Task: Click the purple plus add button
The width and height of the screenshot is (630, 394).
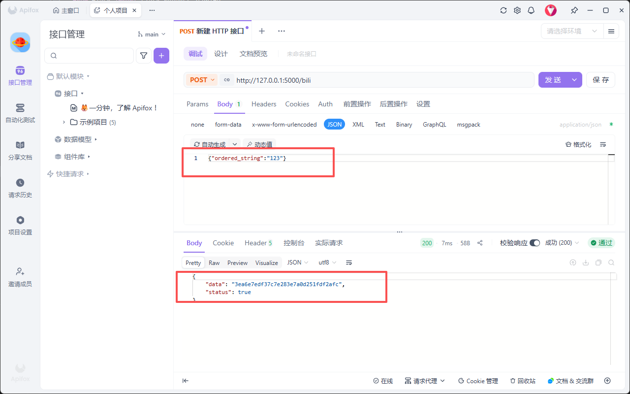Action: 161,56
